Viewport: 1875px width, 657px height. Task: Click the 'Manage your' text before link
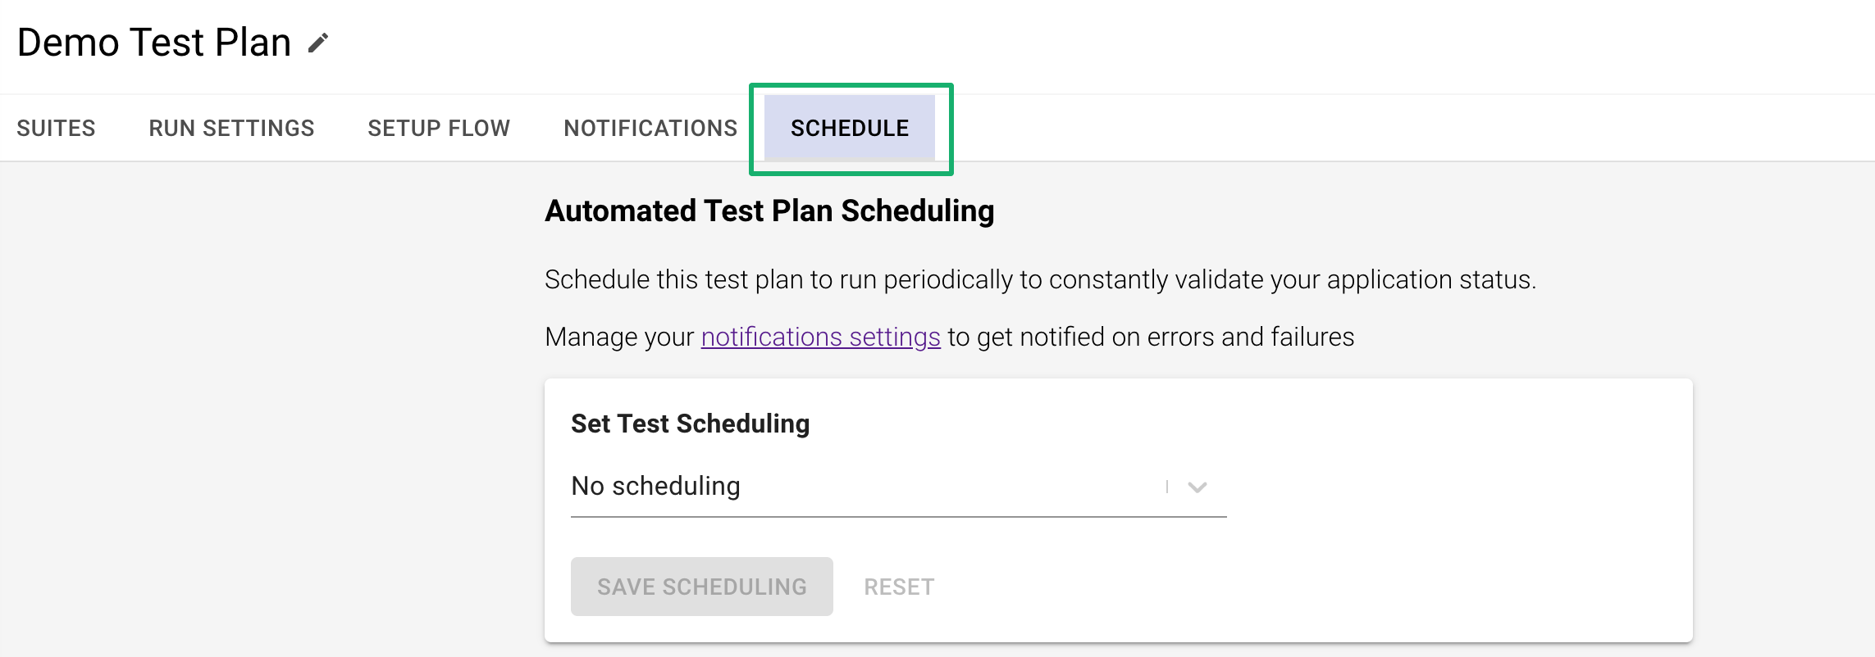(x=619, y=337)
